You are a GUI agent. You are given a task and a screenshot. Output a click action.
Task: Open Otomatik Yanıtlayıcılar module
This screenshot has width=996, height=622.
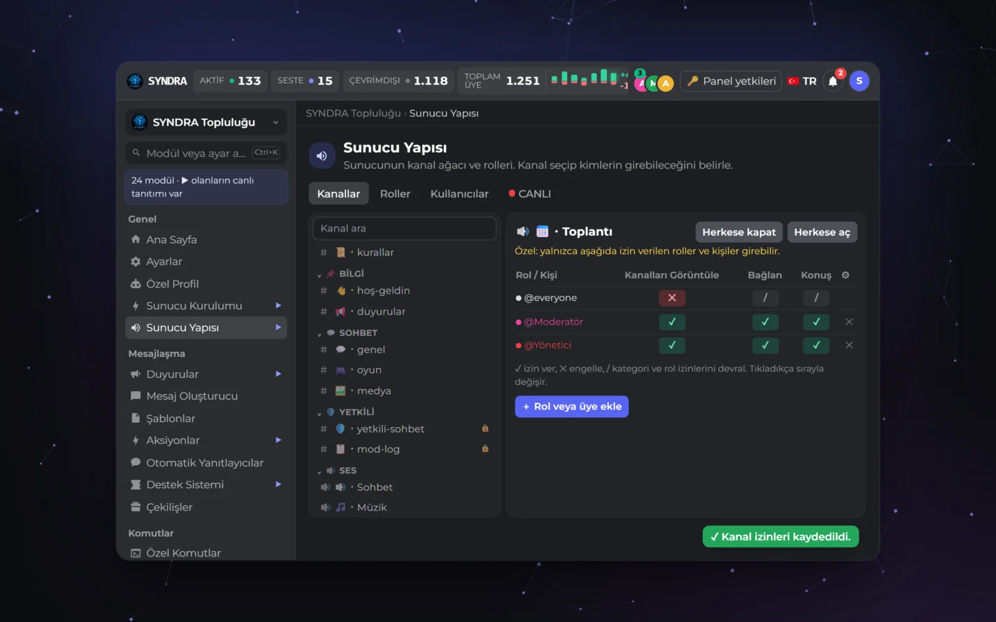pos(205,463)
